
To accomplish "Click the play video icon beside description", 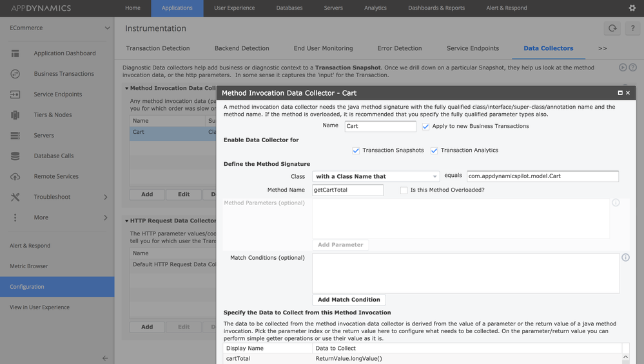I will tap(623, 68).
